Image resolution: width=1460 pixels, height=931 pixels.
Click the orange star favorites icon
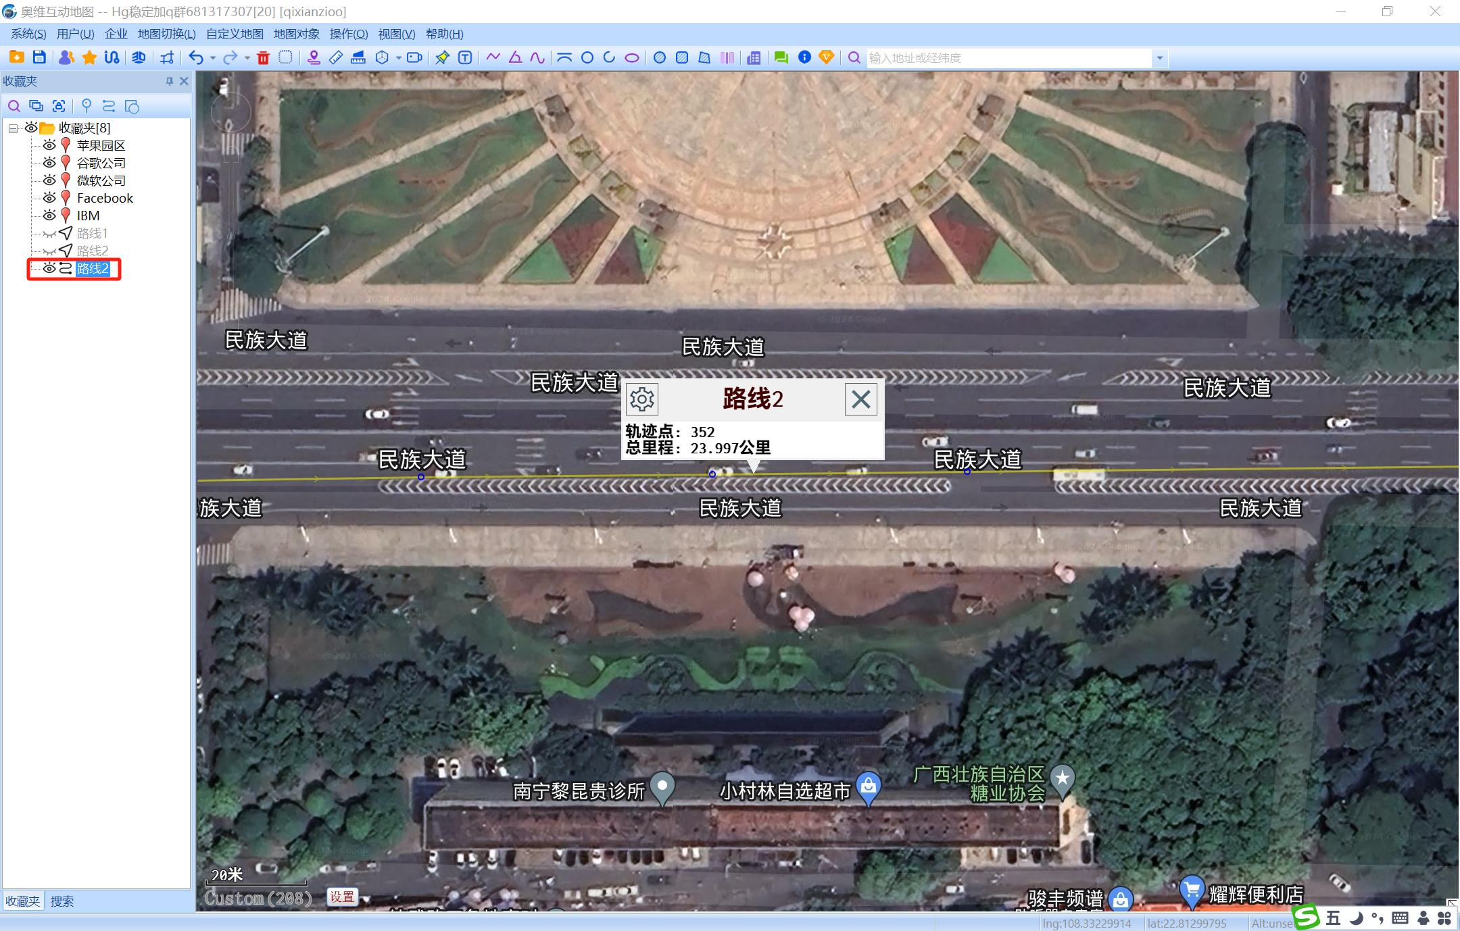89,57
